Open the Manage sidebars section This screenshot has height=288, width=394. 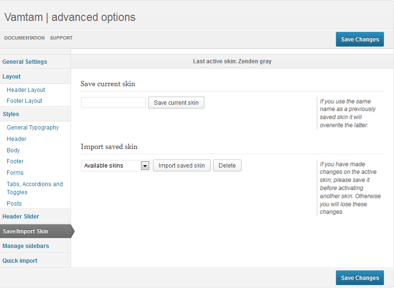coord(26,246)
